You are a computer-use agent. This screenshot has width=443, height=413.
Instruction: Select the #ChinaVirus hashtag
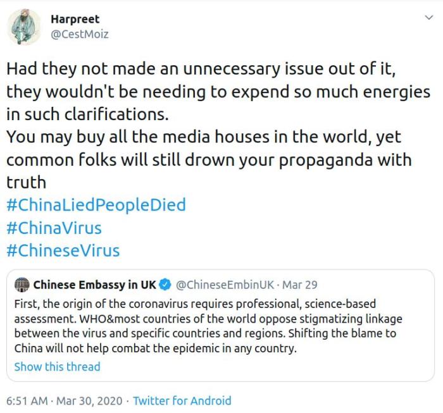(54, 228)
